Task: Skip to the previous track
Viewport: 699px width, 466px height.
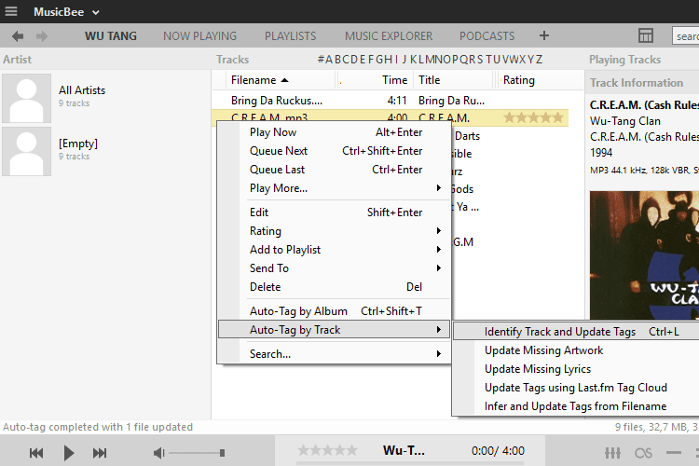Action: 36,454
